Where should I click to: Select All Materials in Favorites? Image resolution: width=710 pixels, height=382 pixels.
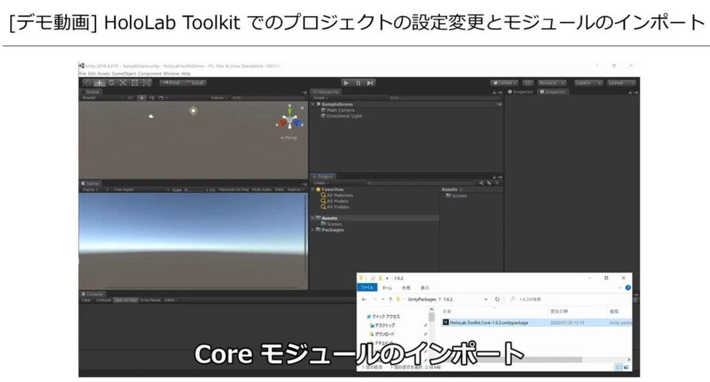(337, 195)
